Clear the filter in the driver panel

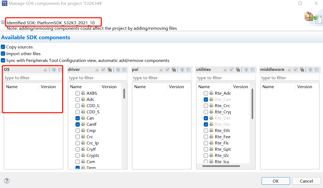97,70
